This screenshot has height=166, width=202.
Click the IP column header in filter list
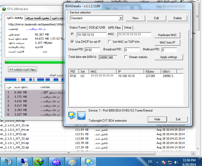pyautogui.click(x=130, y=71)
